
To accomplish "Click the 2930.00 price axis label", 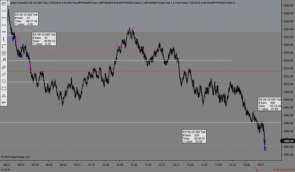I will [288, 6].
